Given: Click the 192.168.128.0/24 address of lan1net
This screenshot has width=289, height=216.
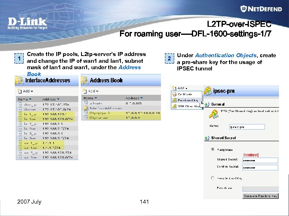Looking at the screenshot, I should pos(57,119).
